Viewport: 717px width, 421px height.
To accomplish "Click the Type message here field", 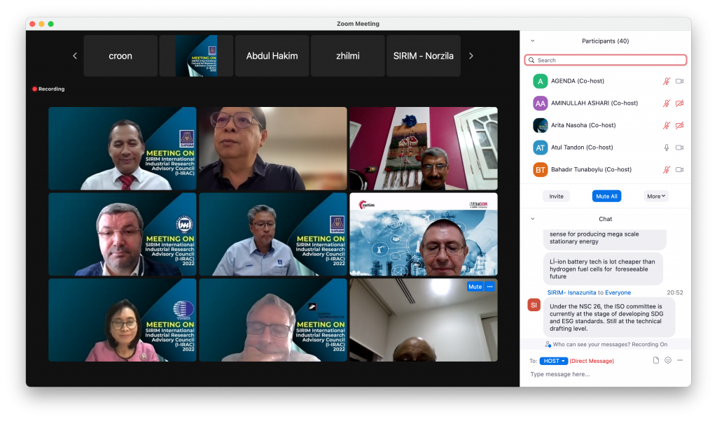I will point(606,374).
